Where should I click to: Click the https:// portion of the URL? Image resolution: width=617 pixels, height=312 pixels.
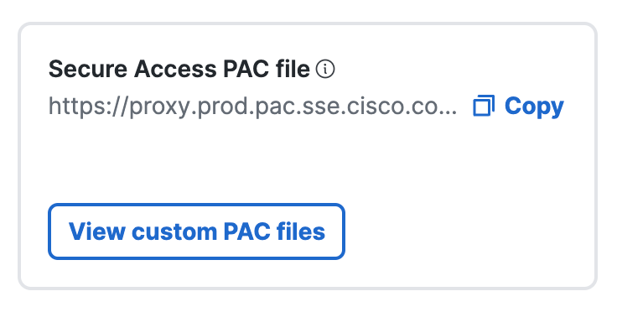(x=88, y=107)
